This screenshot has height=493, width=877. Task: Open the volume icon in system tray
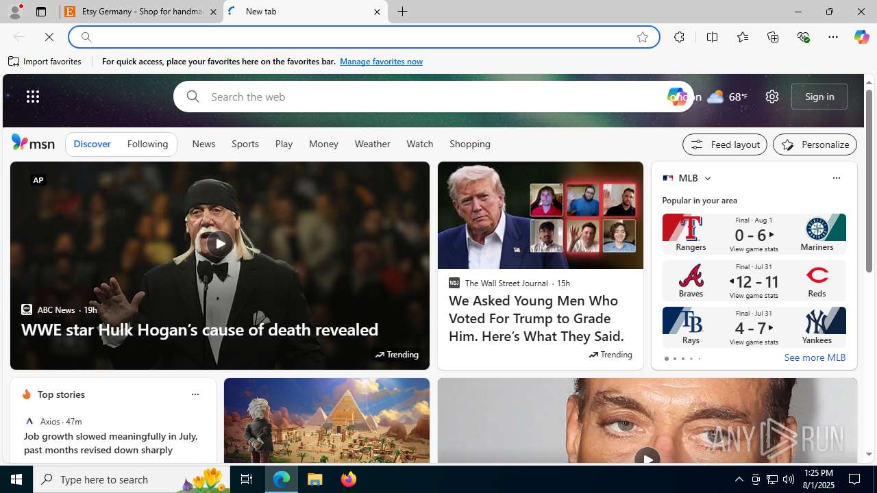[x=789, y=479]
